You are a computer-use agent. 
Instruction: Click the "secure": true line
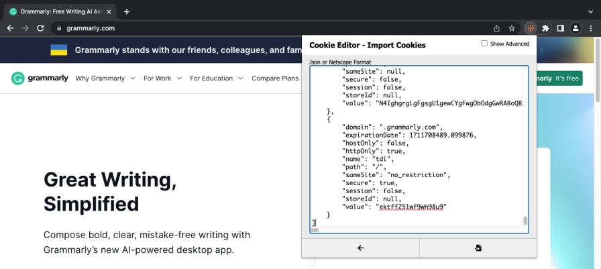[x=370, y=182]
